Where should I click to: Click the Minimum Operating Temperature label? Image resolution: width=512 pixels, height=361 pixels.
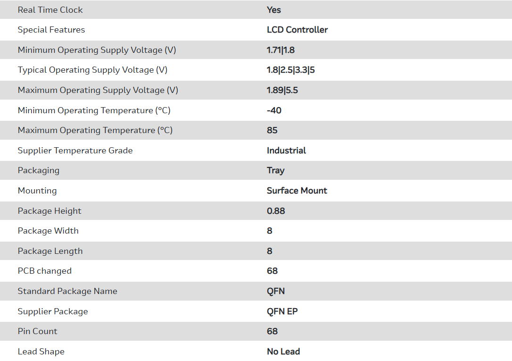pyautogui.click(x=94, y=110)
